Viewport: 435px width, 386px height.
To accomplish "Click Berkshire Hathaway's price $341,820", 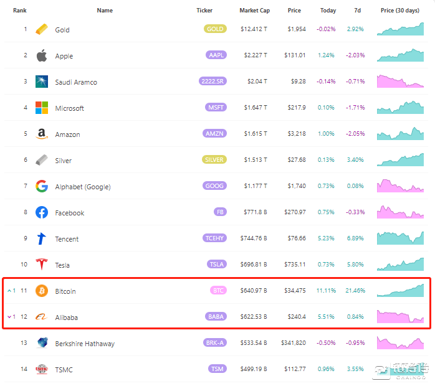I will tap(294, 343).
